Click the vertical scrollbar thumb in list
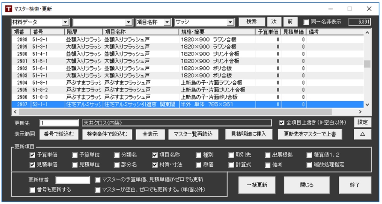This screenshot has height=204, width=382. pos(367,64)
